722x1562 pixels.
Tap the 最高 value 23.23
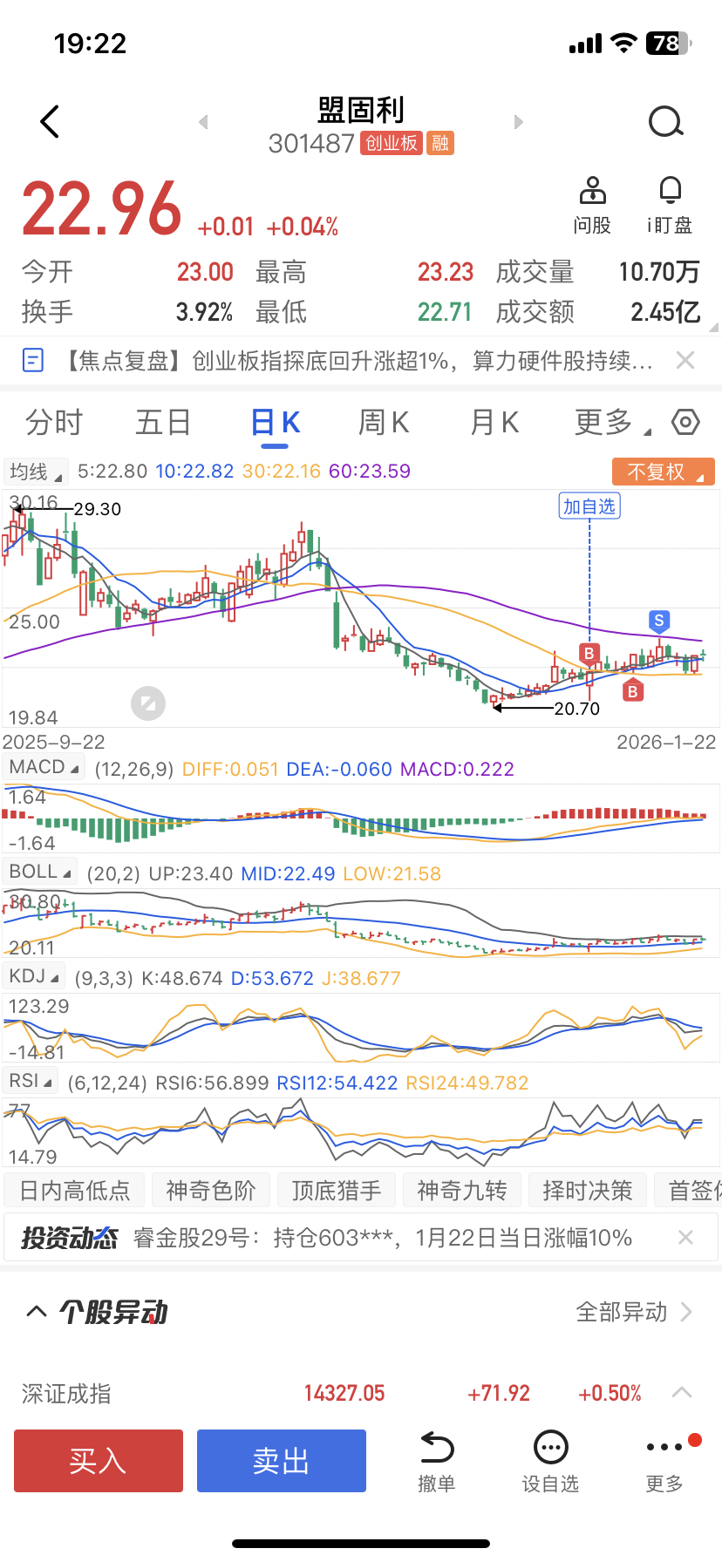tap(445, 272)
